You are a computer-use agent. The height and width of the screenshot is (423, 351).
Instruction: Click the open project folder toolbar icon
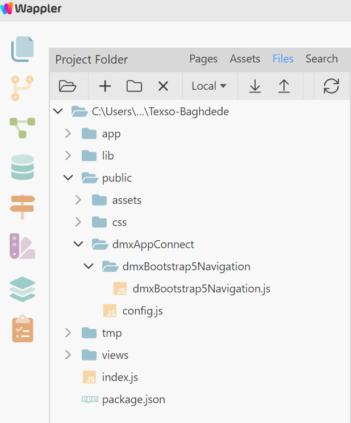click(x=68, y=86)
